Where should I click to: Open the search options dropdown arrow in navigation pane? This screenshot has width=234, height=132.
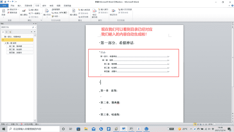click(x=35, y=27)
